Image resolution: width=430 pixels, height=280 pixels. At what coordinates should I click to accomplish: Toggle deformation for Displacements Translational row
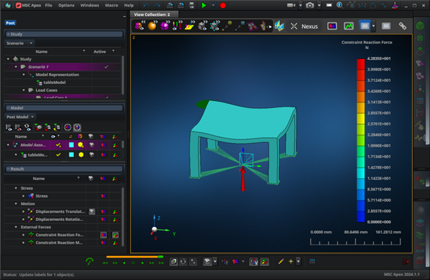(92, 212)
